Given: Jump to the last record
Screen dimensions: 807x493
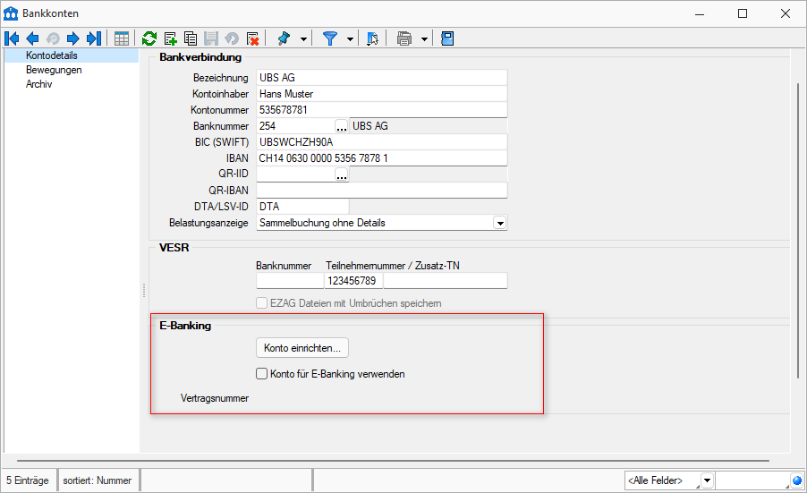Looking at the screenshot, I should (x=94, y=38).
